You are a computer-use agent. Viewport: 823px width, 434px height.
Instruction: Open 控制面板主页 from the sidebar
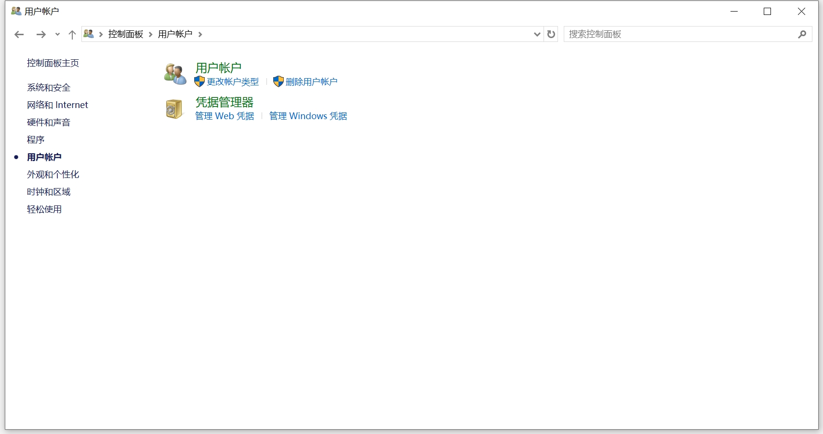53,63
